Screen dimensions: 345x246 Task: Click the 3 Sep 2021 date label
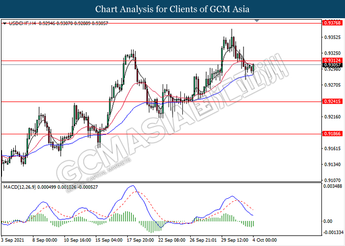pos(12,240)
